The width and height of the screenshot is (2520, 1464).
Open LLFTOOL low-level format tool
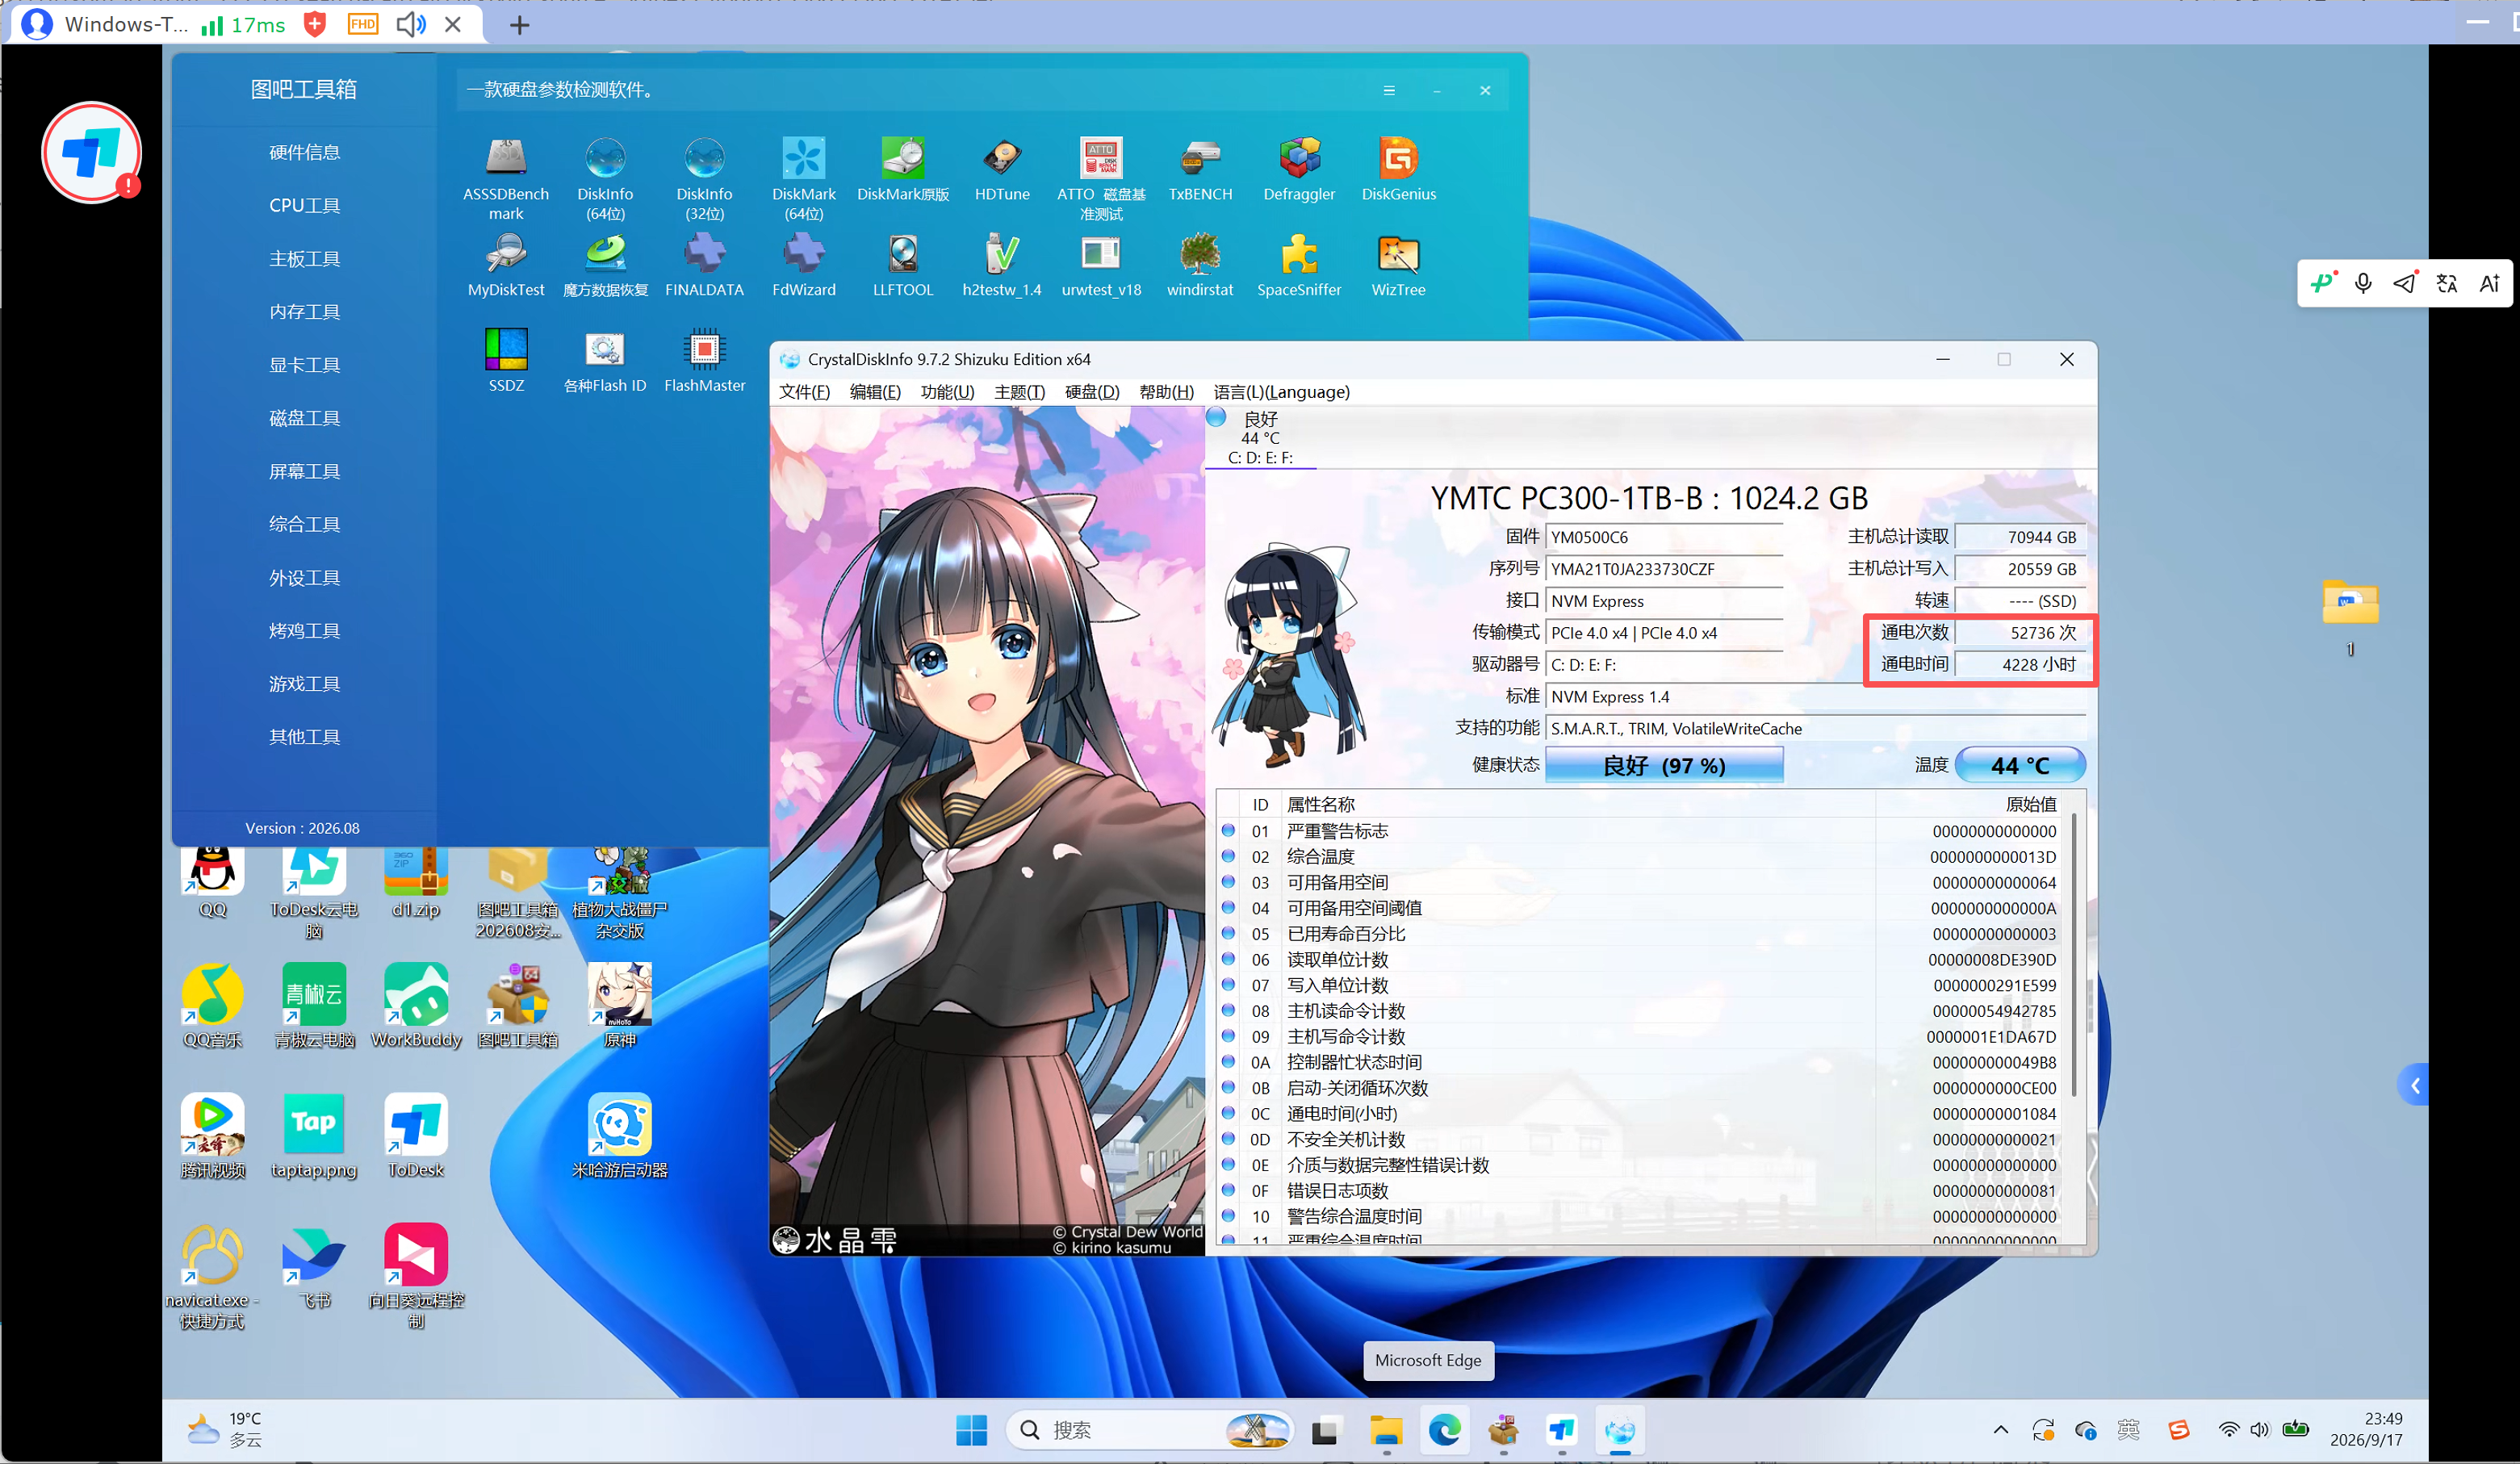point(902,265)
